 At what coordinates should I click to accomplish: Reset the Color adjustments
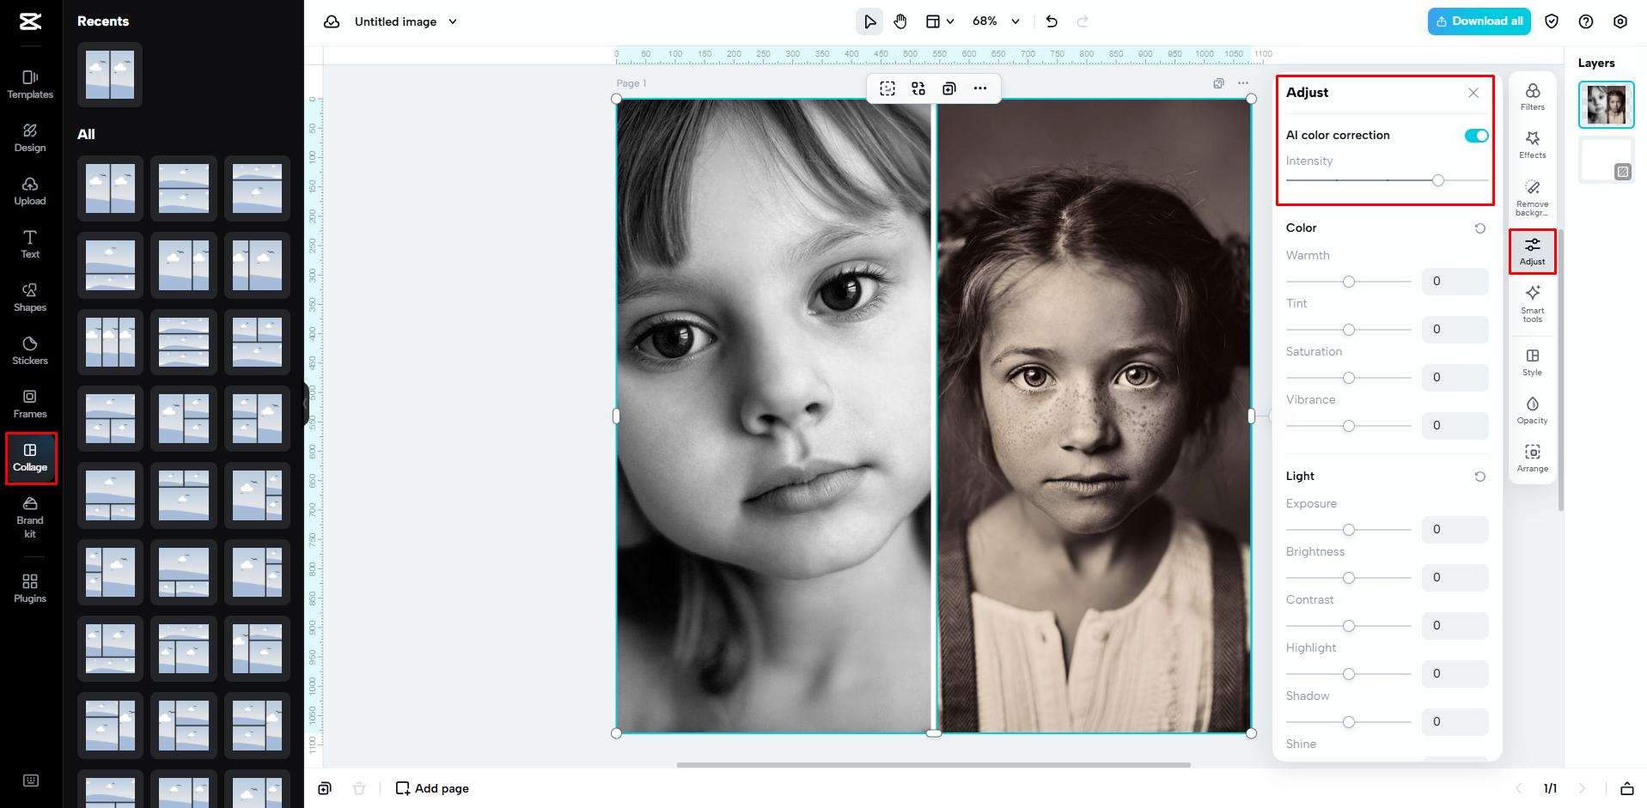(x=1479, y=228)
